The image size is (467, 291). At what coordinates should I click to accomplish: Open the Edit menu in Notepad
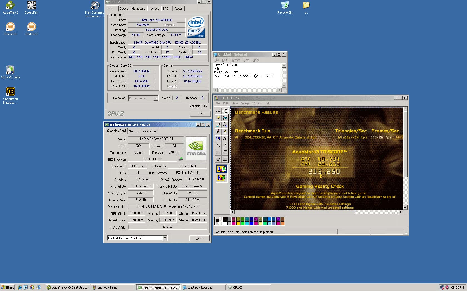click(x=225, y=60)
